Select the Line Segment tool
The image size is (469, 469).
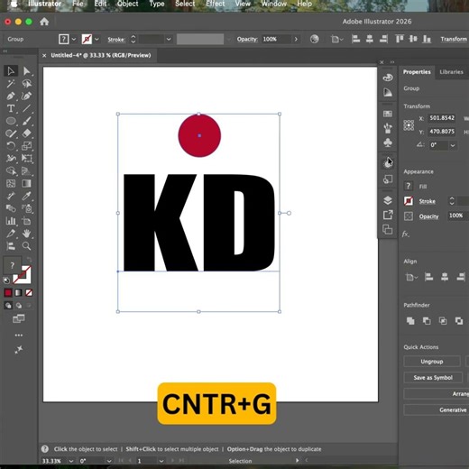pyautogui.click(x=26, y=108)
